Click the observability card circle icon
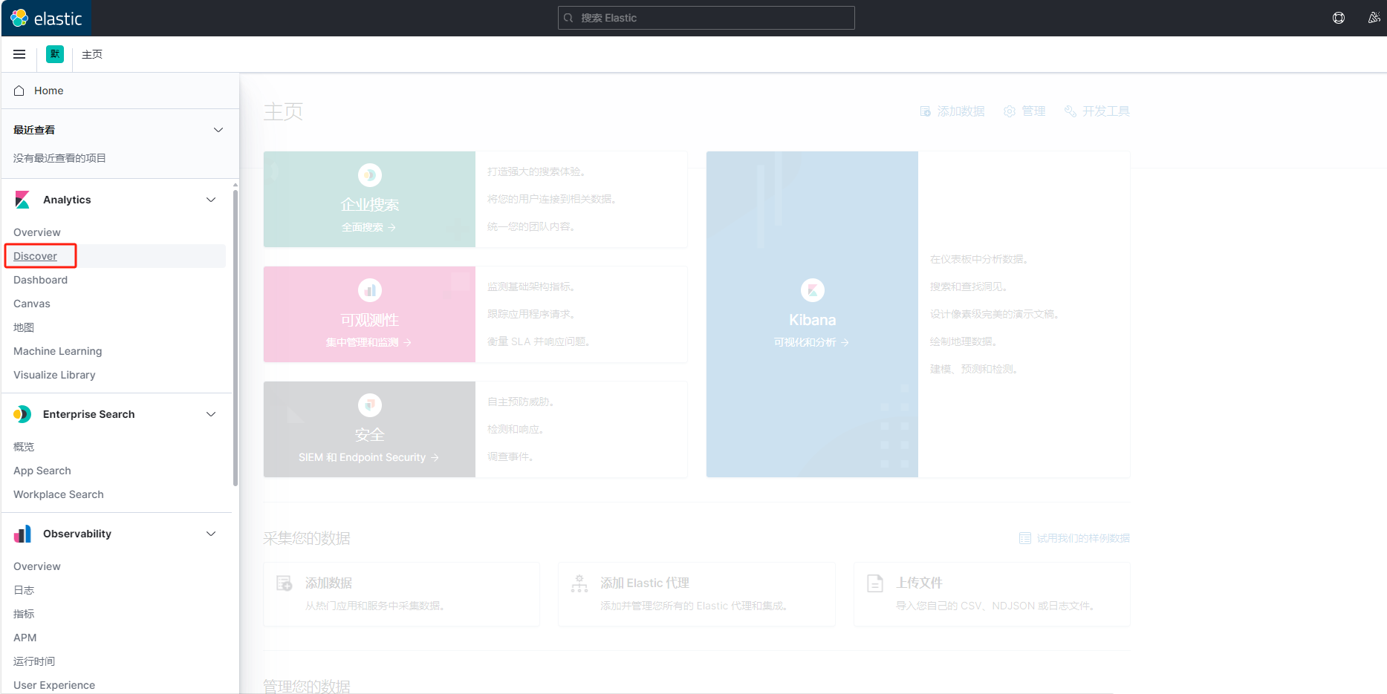Viewport: 1387px width, 694px height. (370, 290)
